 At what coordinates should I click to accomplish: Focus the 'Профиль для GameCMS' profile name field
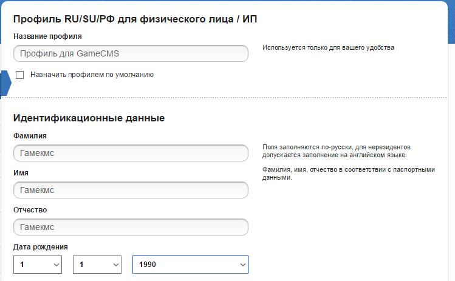(131, 53)
